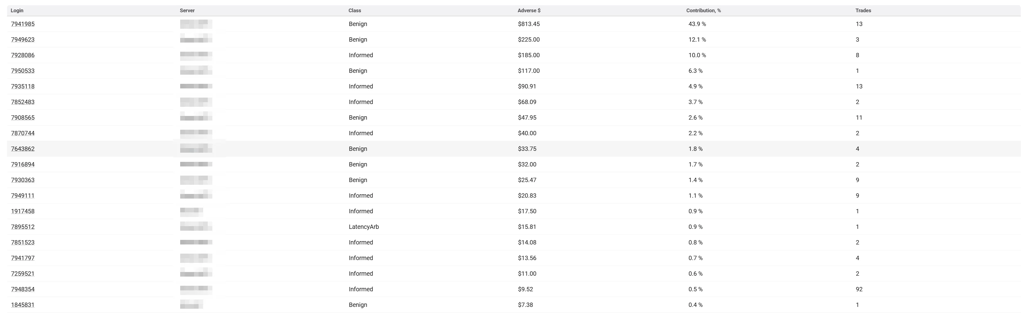Viewport: 1021px width, 313px height.
Task: Sort by Contribution, % column header
Action: tap(704, 11)
